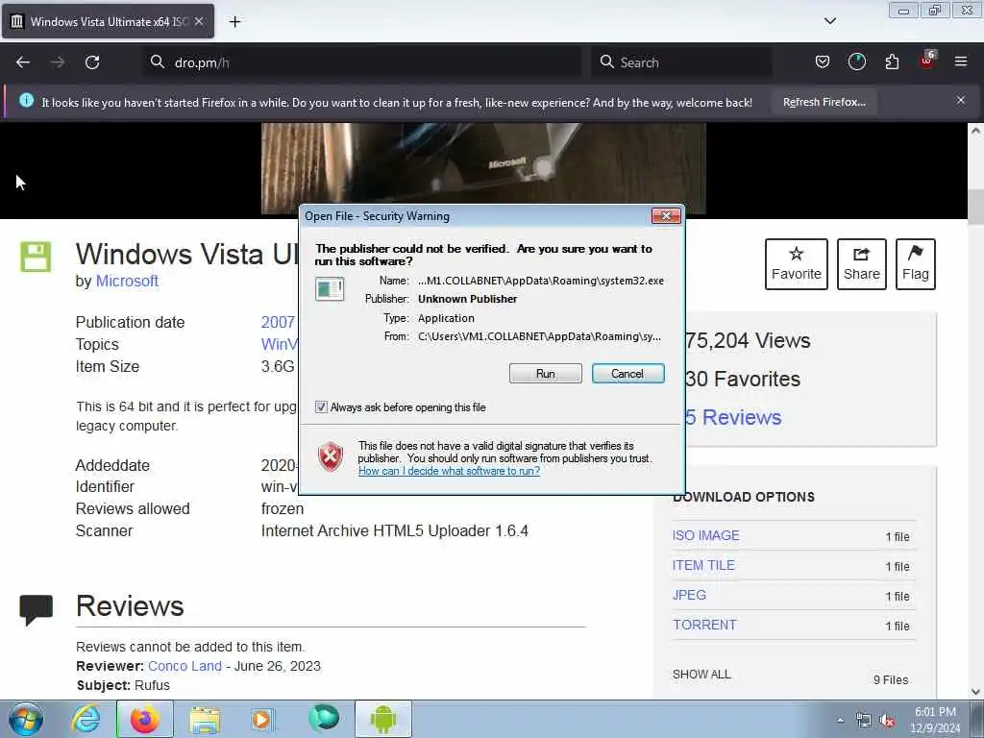Screen dimensions: 984x738
Task: Flag this item
Action: [x=915, y=264]
